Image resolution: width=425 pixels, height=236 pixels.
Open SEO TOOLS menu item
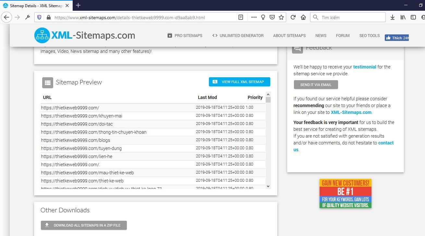tap(370, 36)
